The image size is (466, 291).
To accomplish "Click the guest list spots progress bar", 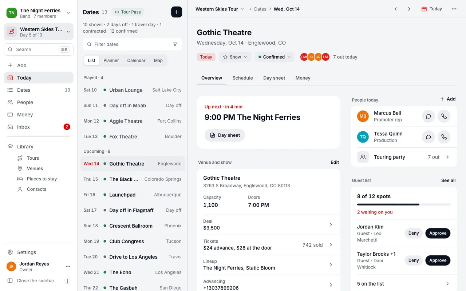I will [x=404, y=205].
